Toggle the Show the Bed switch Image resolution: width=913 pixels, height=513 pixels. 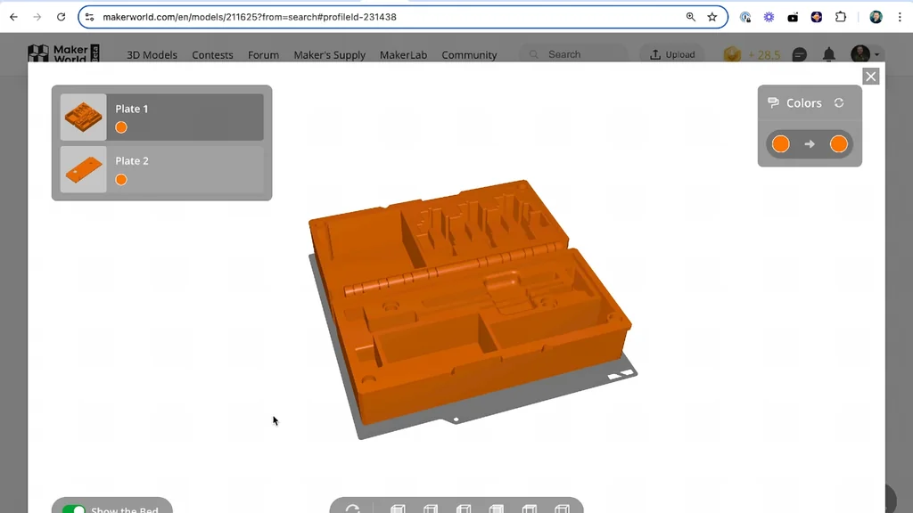click(x=74, y=509)
